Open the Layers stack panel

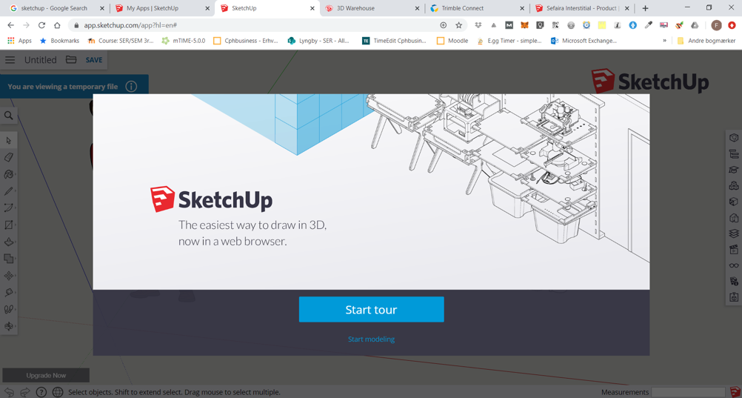point(734,233)
